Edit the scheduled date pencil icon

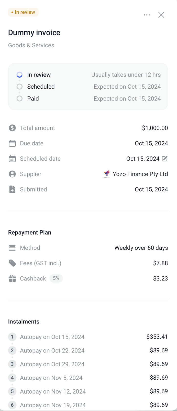[165, 159]
